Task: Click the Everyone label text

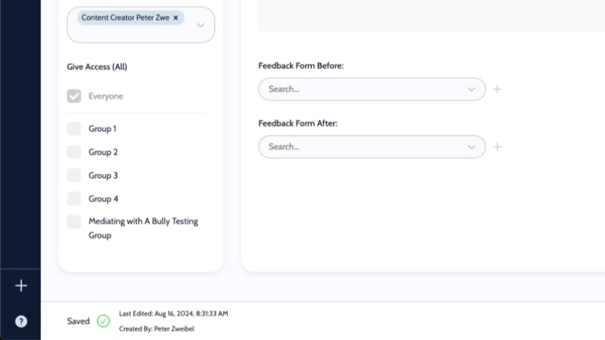Action: tap(106, 96)
